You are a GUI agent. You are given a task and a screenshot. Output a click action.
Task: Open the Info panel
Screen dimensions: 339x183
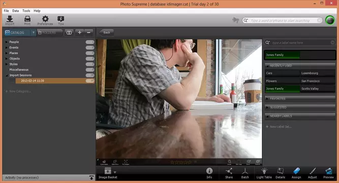[x=209, y=173]
